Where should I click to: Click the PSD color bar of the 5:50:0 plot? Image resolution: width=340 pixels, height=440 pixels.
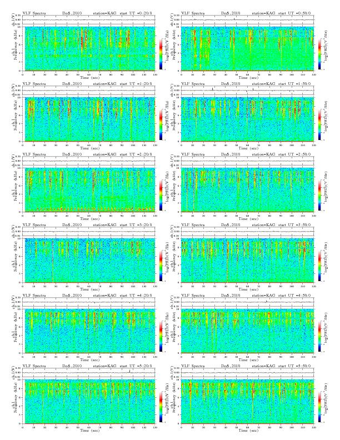click(320, 407)
